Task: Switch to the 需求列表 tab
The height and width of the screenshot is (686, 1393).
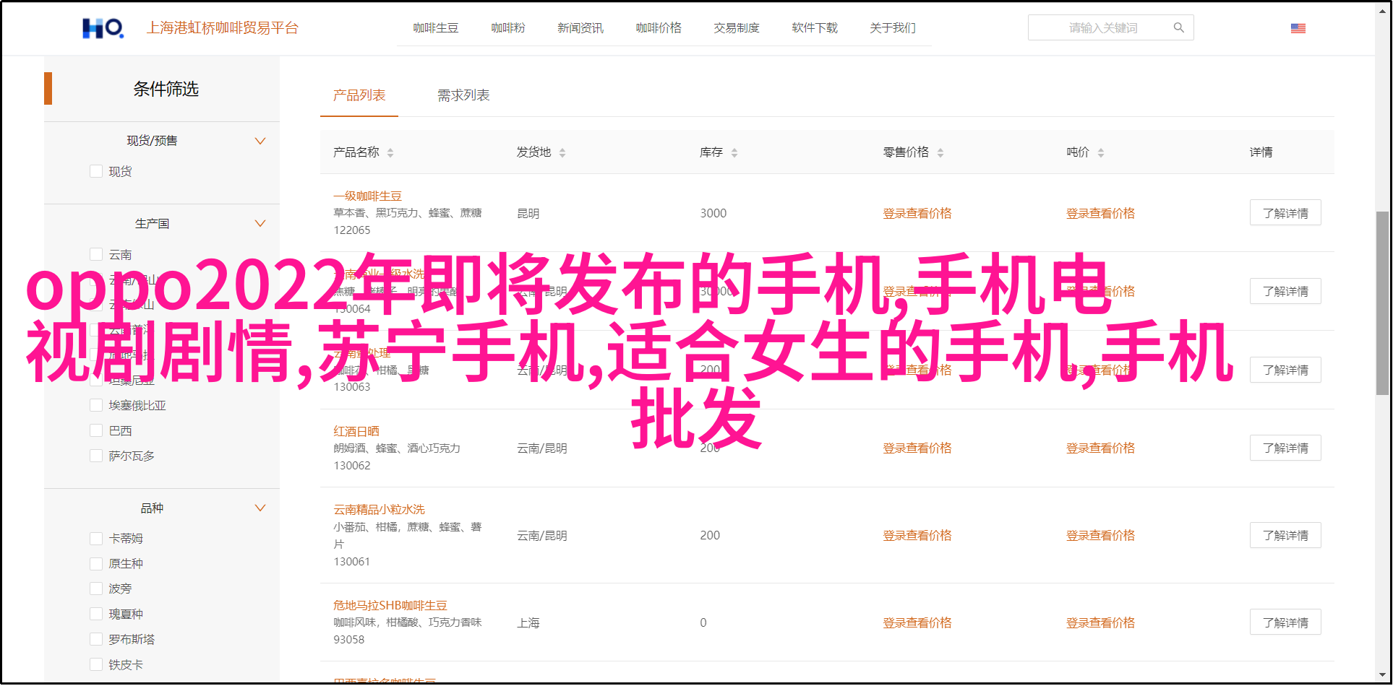Action: click(463, 95)
